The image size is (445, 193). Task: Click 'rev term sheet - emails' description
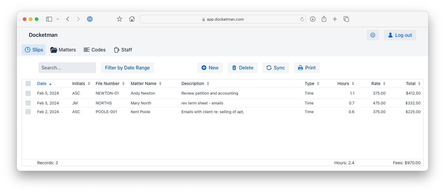[202, 103]
